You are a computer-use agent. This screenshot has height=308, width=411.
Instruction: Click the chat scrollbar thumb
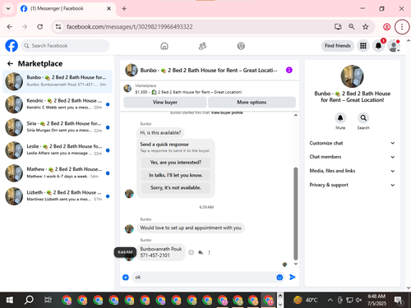point(295,214)
